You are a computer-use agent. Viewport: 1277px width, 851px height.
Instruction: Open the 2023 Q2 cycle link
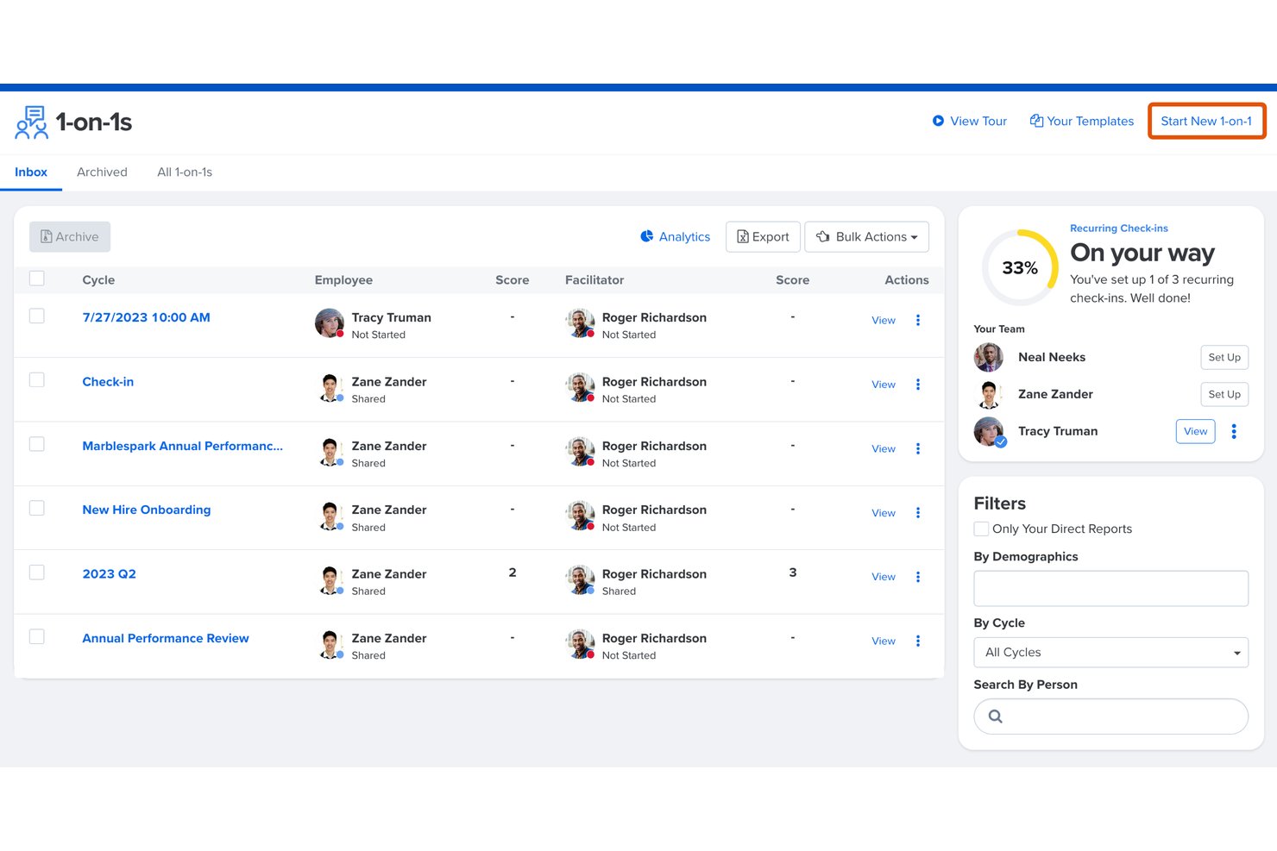(x=109, y=573)
